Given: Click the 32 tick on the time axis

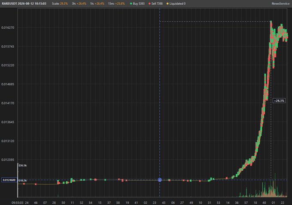Looking at the screenshot, I should point(82,202).
